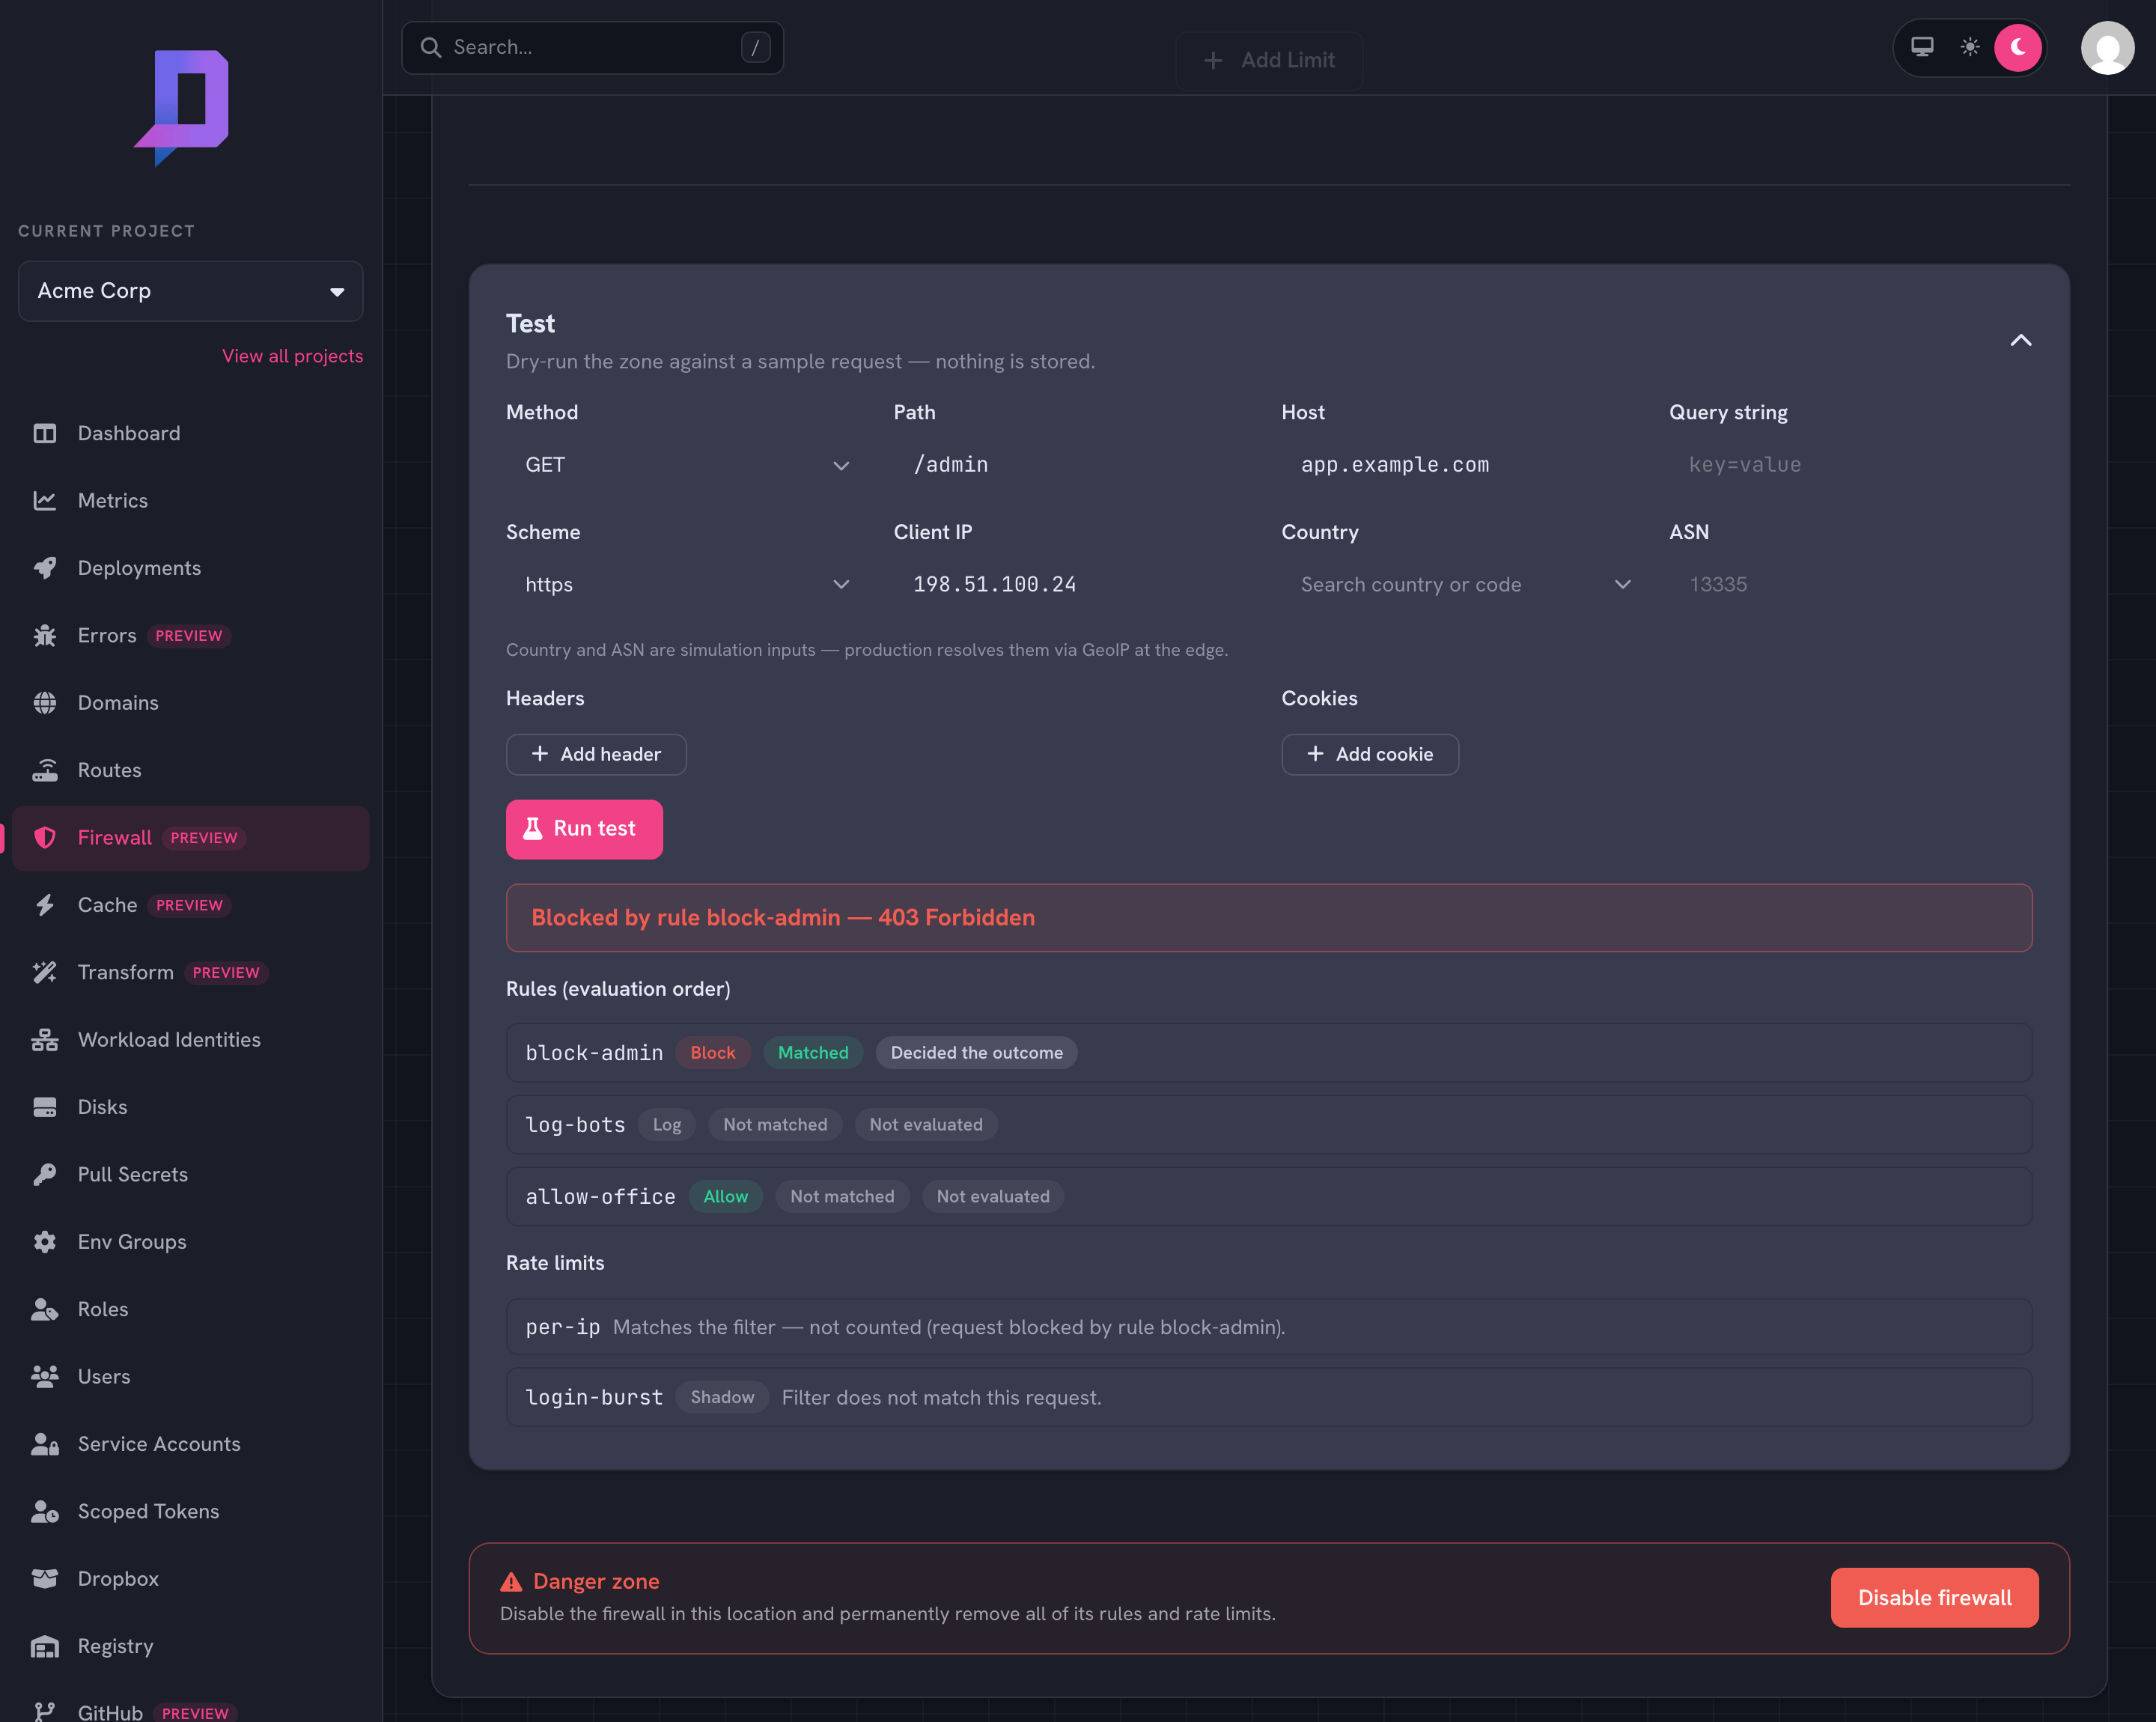Viewport: 2156px width, 1722px height.
Task: Click the Matched badge on block-admin
Action: coord(813,1053)
